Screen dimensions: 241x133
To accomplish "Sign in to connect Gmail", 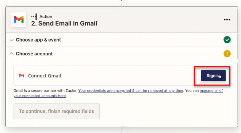I will (x=213, y=76).
